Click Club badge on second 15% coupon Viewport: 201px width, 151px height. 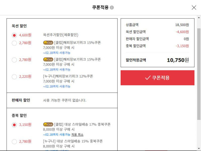(48, 59)
